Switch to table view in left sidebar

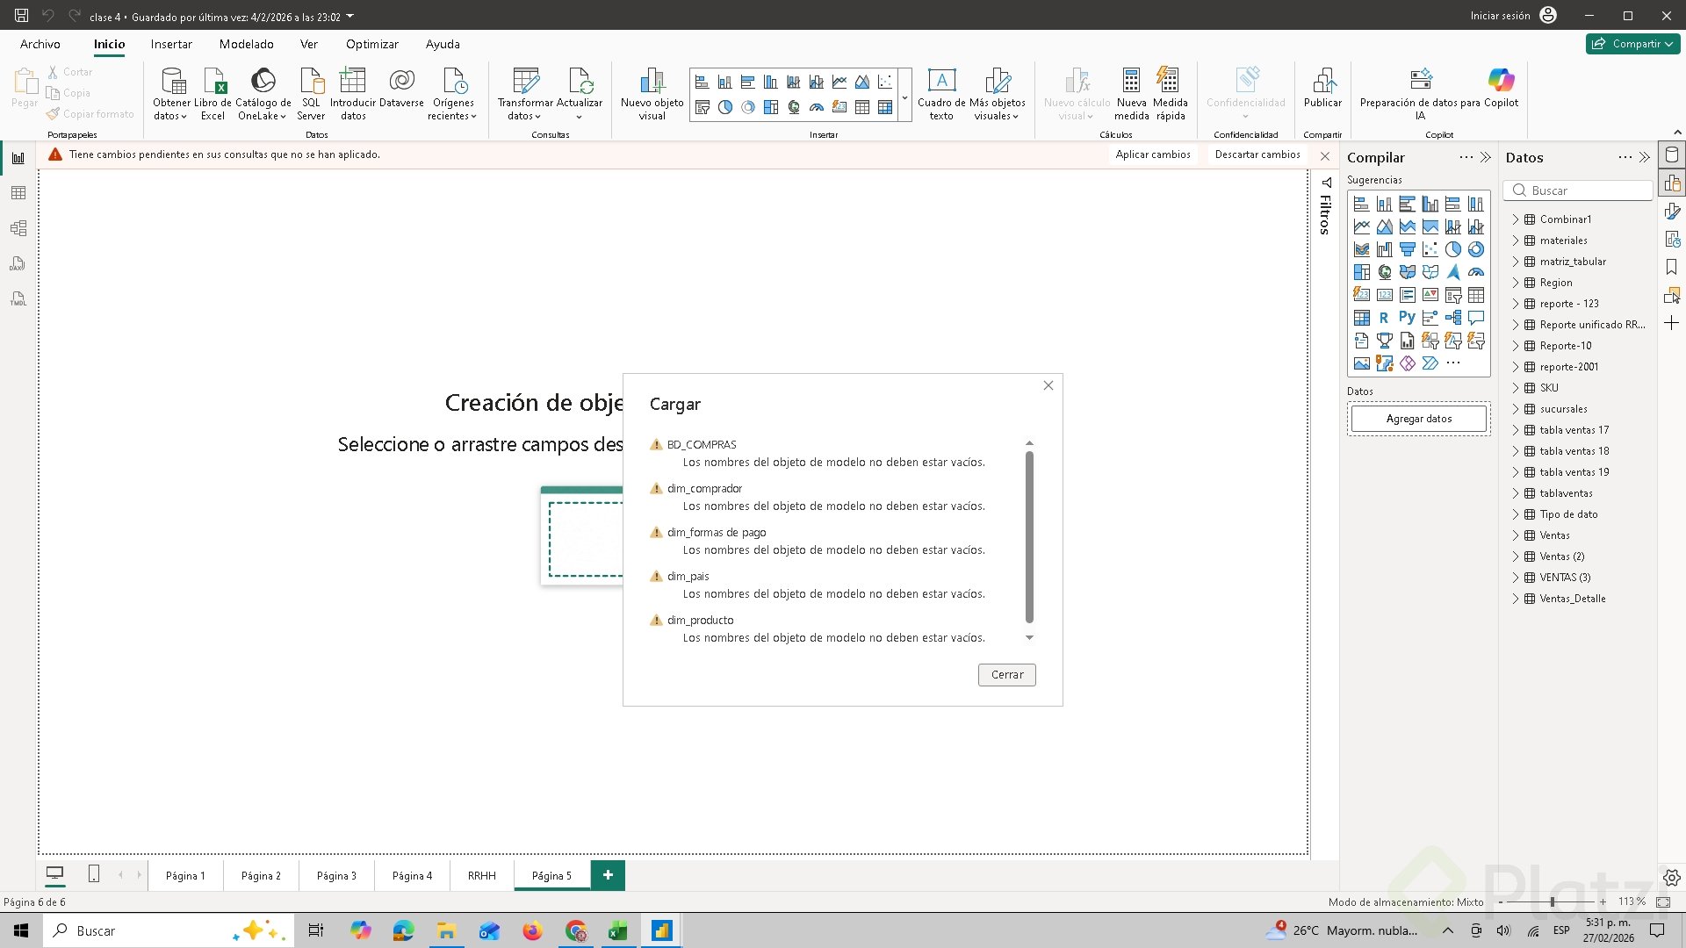point(18,193)
